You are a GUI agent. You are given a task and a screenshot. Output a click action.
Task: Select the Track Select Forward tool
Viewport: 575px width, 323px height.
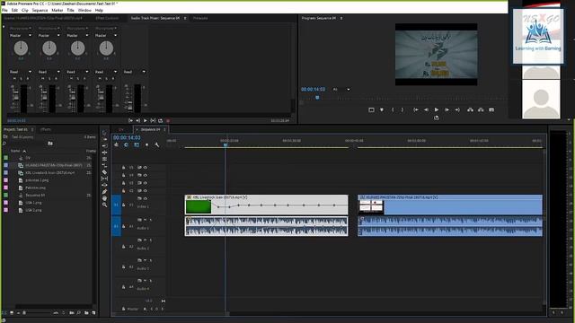(x=104, y=139)
